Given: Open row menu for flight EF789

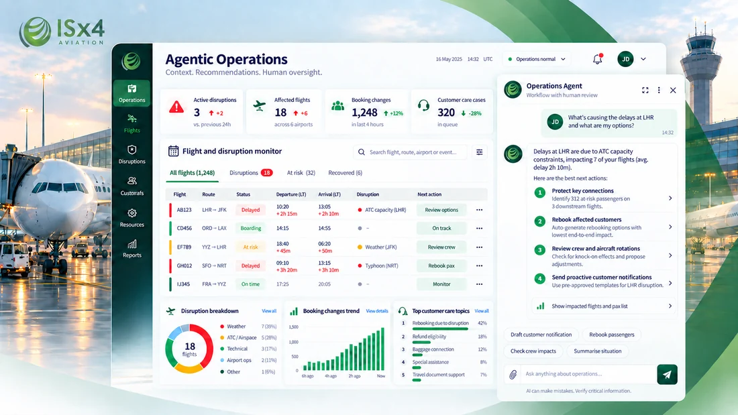Looking at the screenshot, I should [479, 247].
